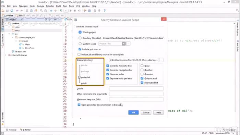Click the Redo toolbar icon
This screenshot has height=135, width=240.
(22, 11)
